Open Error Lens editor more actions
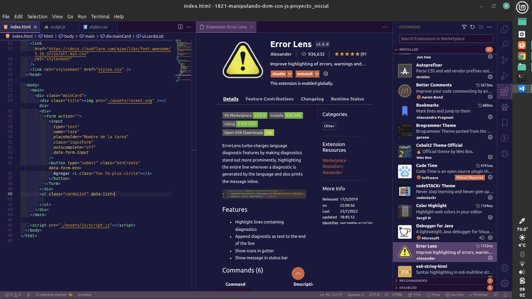This screenshot has height=299, width=532. (385, 27)
